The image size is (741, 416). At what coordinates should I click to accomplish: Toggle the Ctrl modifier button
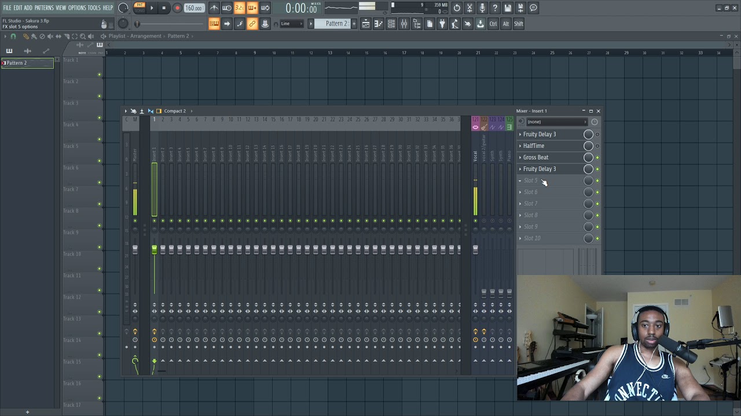(493, 24)
